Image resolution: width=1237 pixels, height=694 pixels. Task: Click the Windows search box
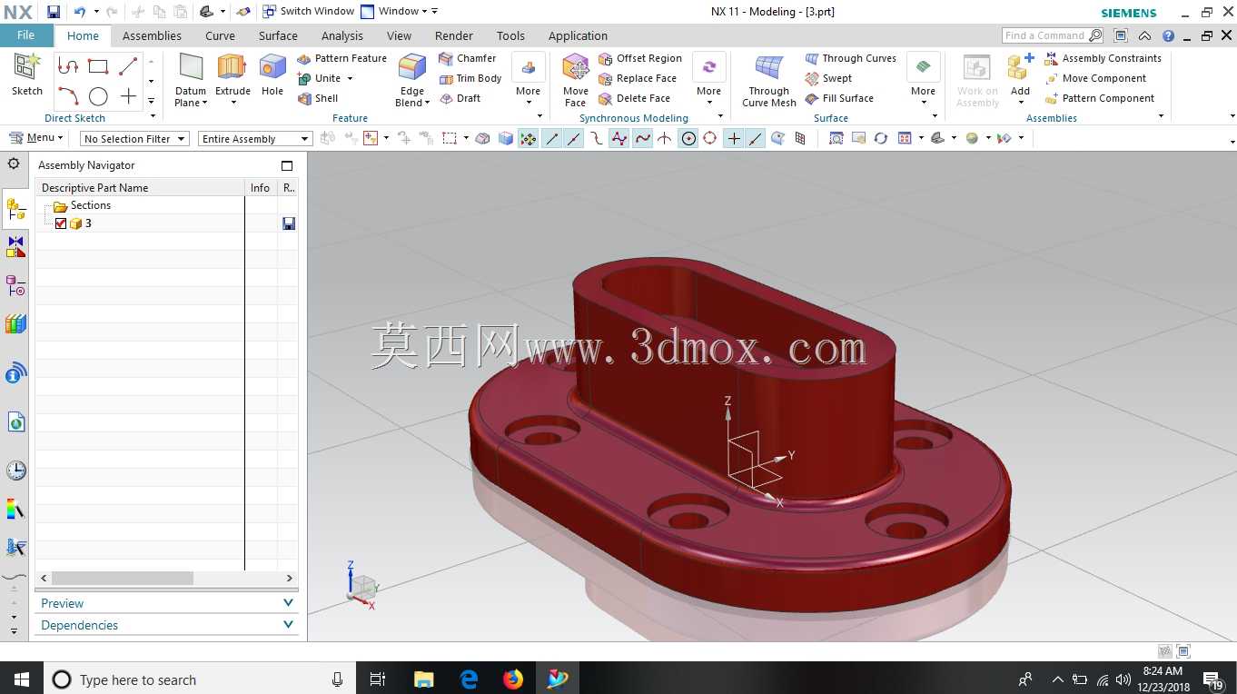coord(200,679)
